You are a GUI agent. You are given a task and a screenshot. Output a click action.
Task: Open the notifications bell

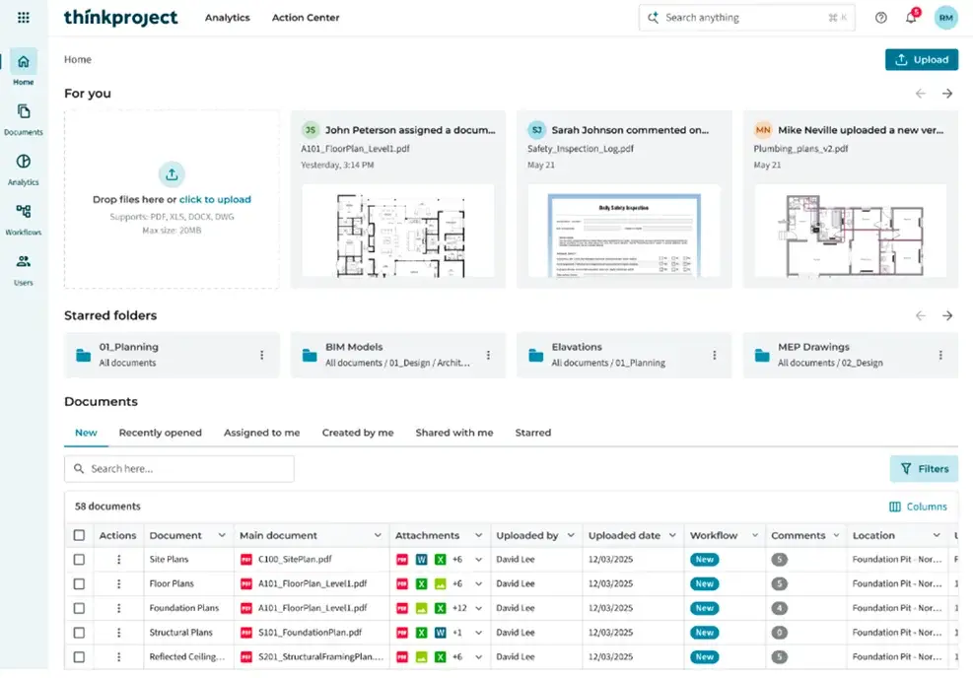click(911, 18)
